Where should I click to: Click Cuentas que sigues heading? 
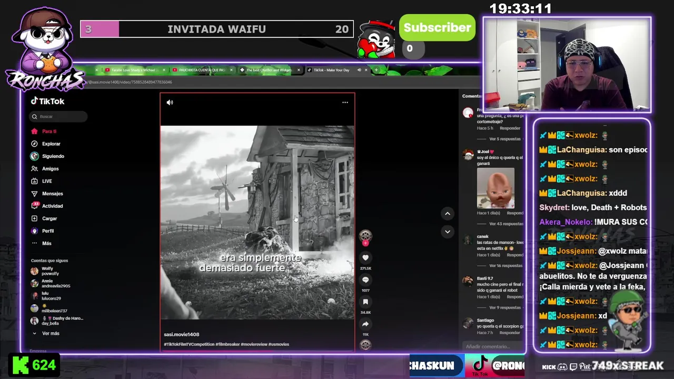(49, 261)
